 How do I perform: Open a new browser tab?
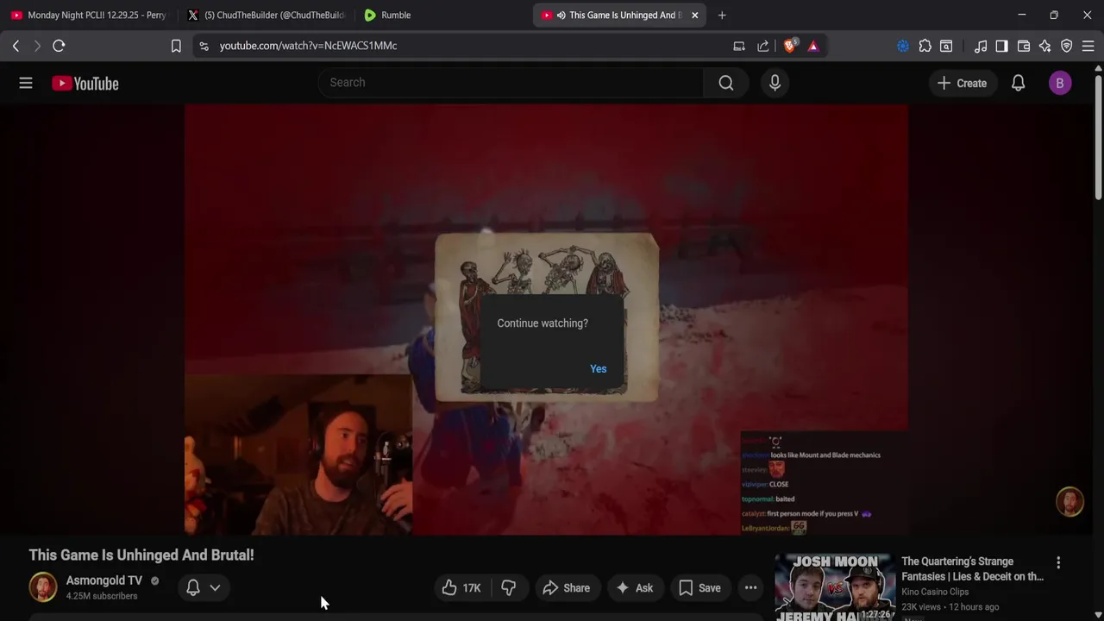722,15
